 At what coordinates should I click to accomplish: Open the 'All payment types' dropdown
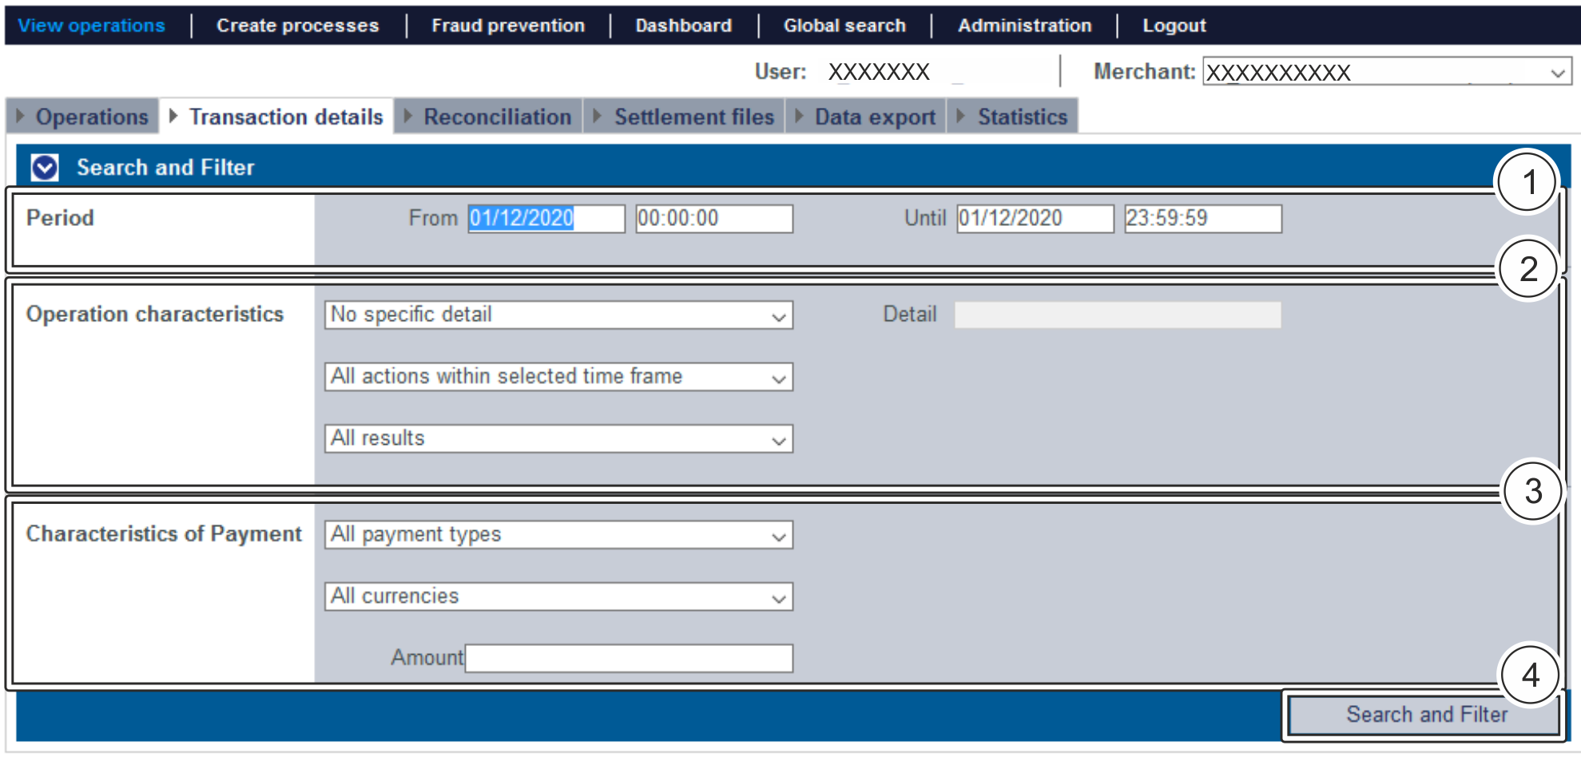point(558,534)
